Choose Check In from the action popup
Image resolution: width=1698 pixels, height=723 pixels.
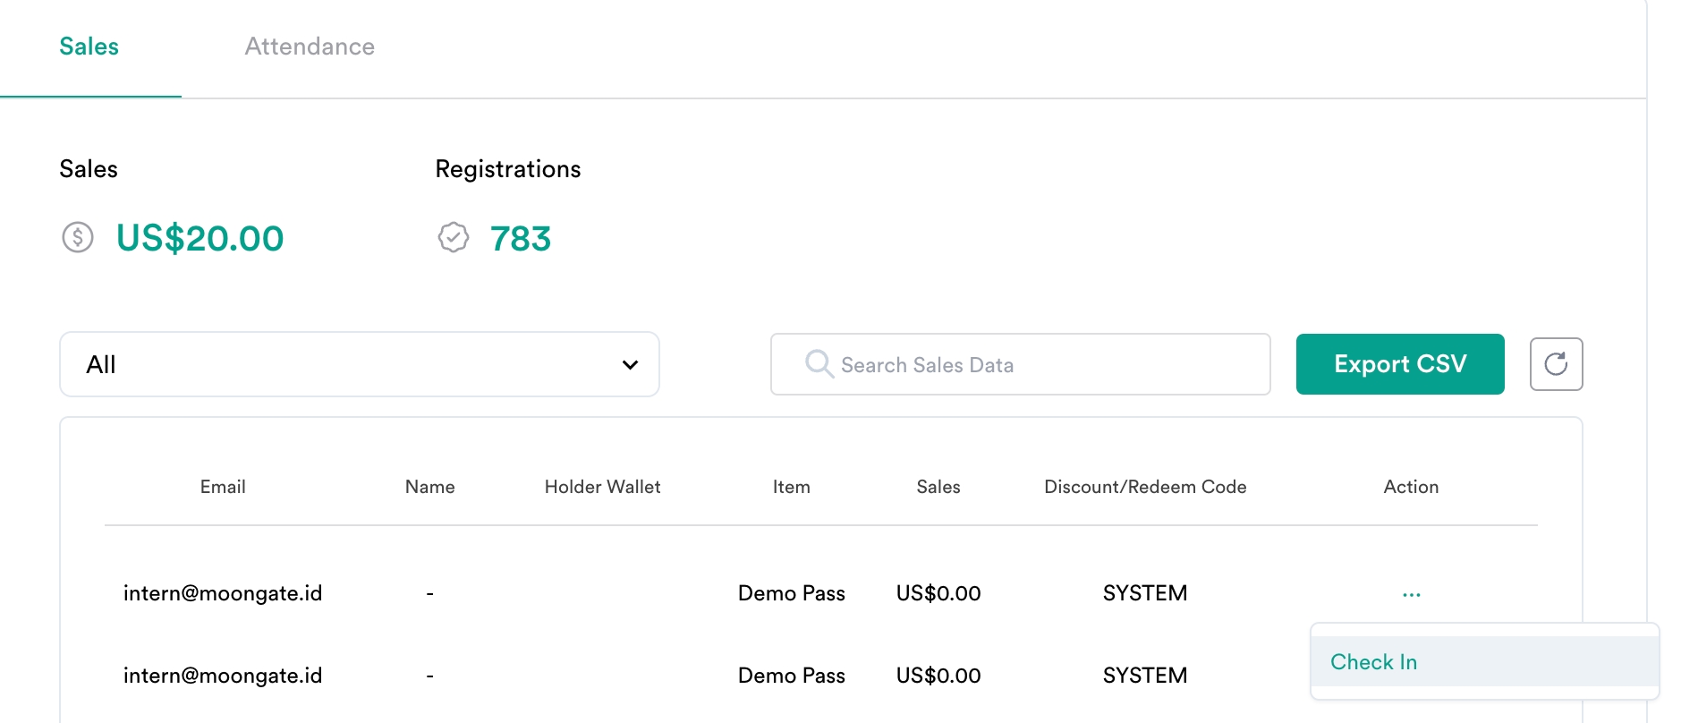[x=1373, y=662]
